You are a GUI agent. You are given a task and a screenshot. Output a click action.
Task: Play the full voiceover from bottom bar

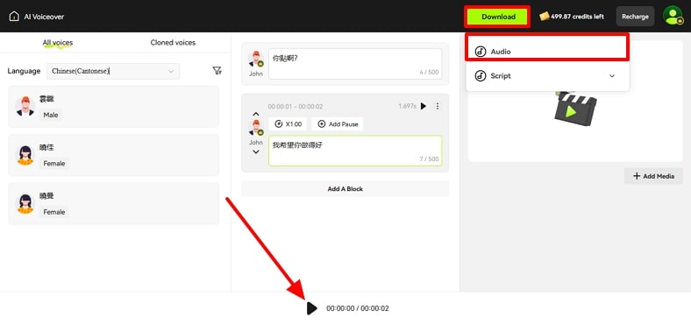point(311,308)
